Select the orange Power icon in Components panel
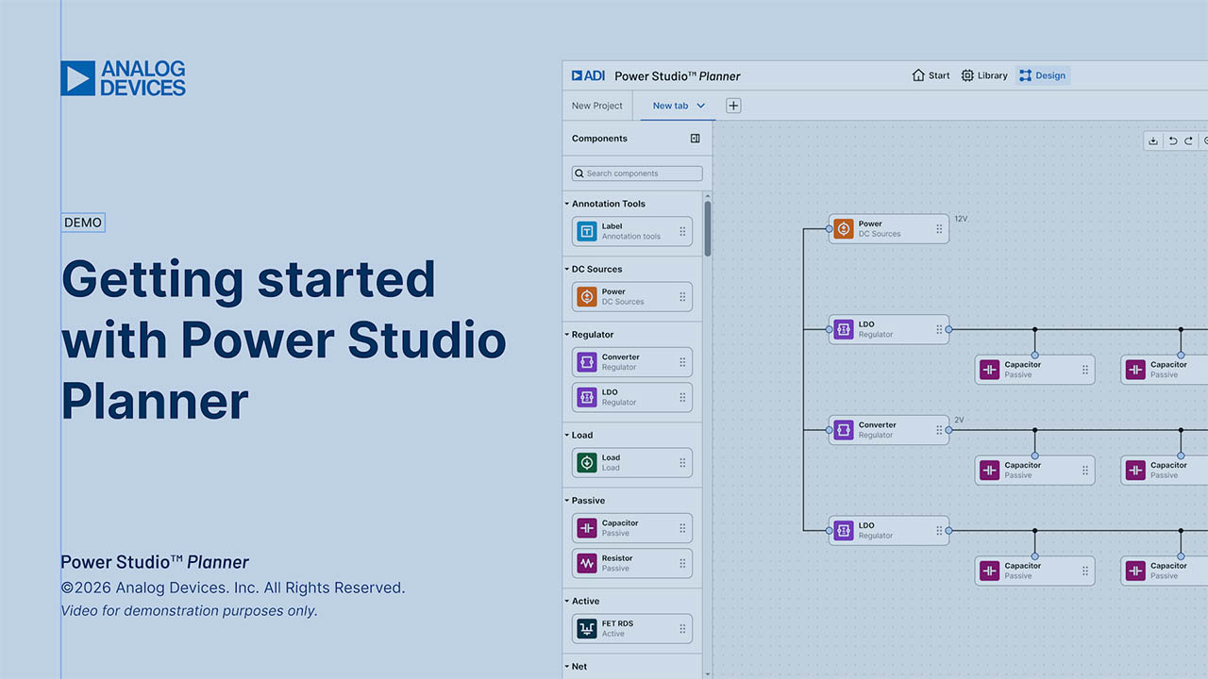 (x=587, y=296)
